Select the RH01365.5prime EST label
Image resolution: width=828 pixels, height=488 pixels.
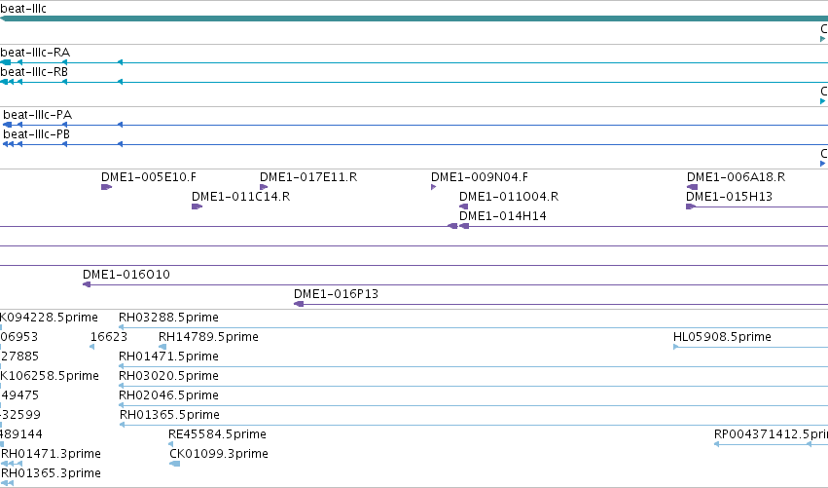[x=169, y=415]
